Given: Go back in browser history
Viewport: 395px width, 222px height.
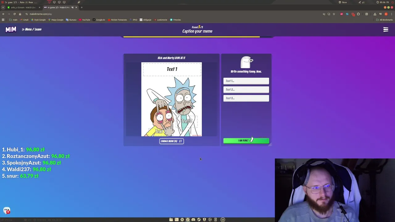Looking at the screenshot, I should (3, 14).
